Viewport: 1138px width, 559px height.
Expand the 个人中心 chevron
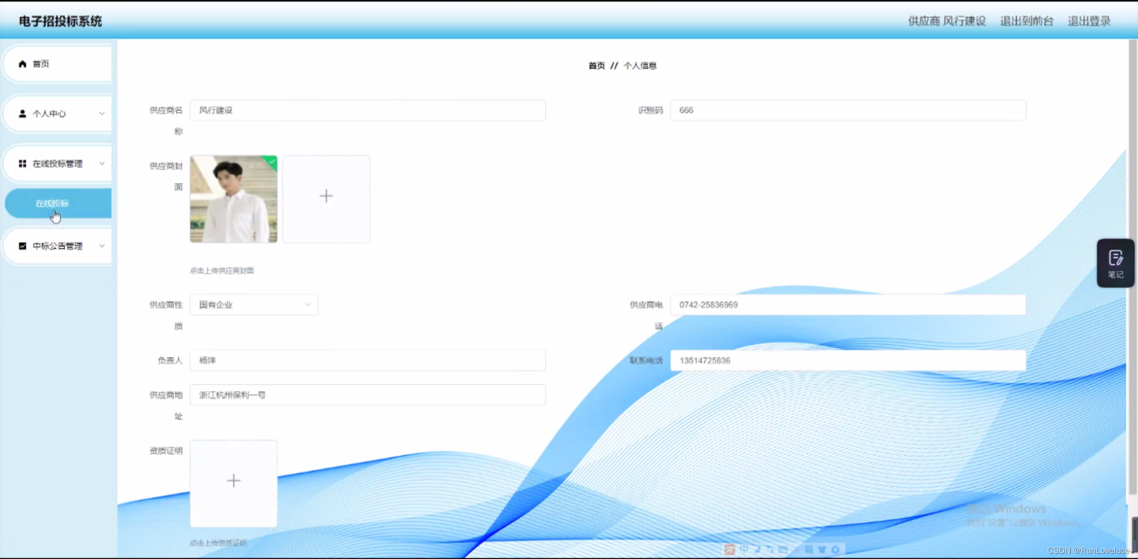point(102,113)
